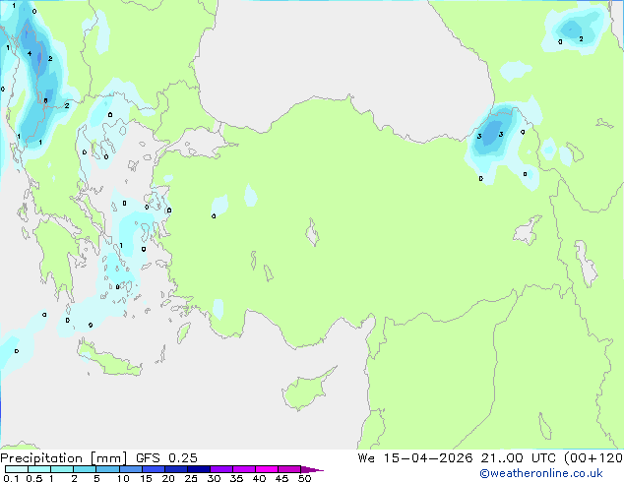Click the '4' precipitation value on the map

tap(30, 53)
